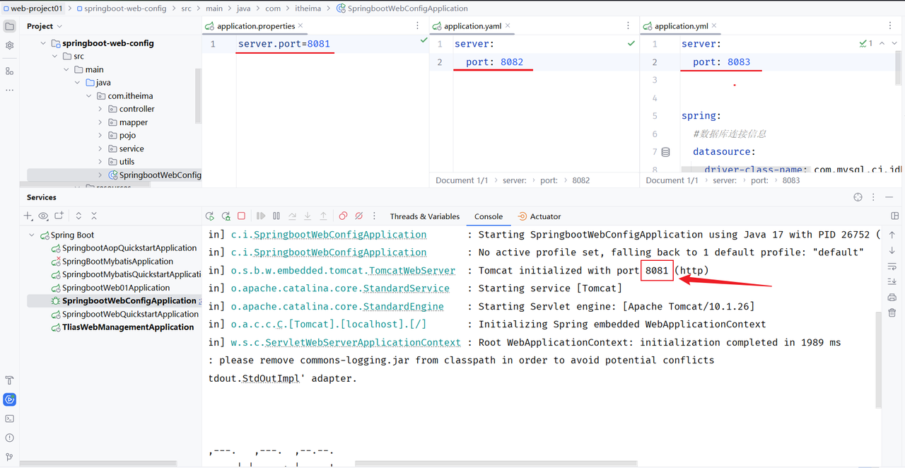Open the Terminal tool window icon
905x468 pixels.
tap(9, 419)
